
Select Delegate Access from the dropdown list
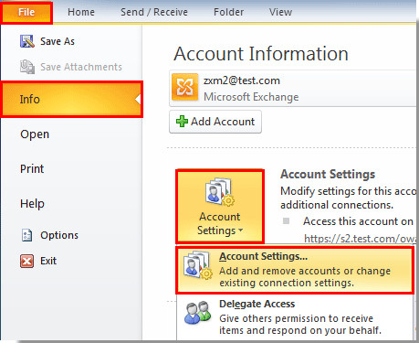click(x=295, y=316)
